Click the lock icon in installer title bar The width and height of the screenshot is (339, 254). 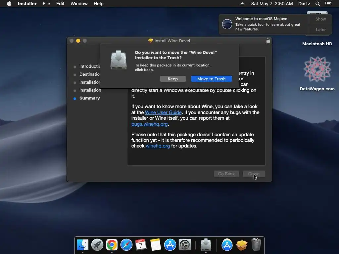pyautogui.click(x=268, y=40)
